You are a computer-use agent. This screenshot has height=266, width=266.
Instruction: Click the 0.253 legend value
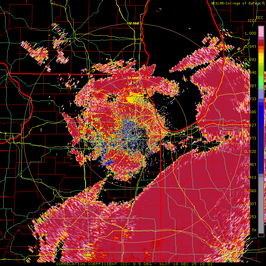pos(250,217)
